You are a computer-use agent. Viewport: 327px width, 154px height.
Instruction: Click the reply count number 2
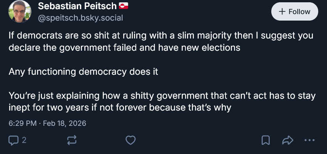pyautogui.click(x=24, y=140)
